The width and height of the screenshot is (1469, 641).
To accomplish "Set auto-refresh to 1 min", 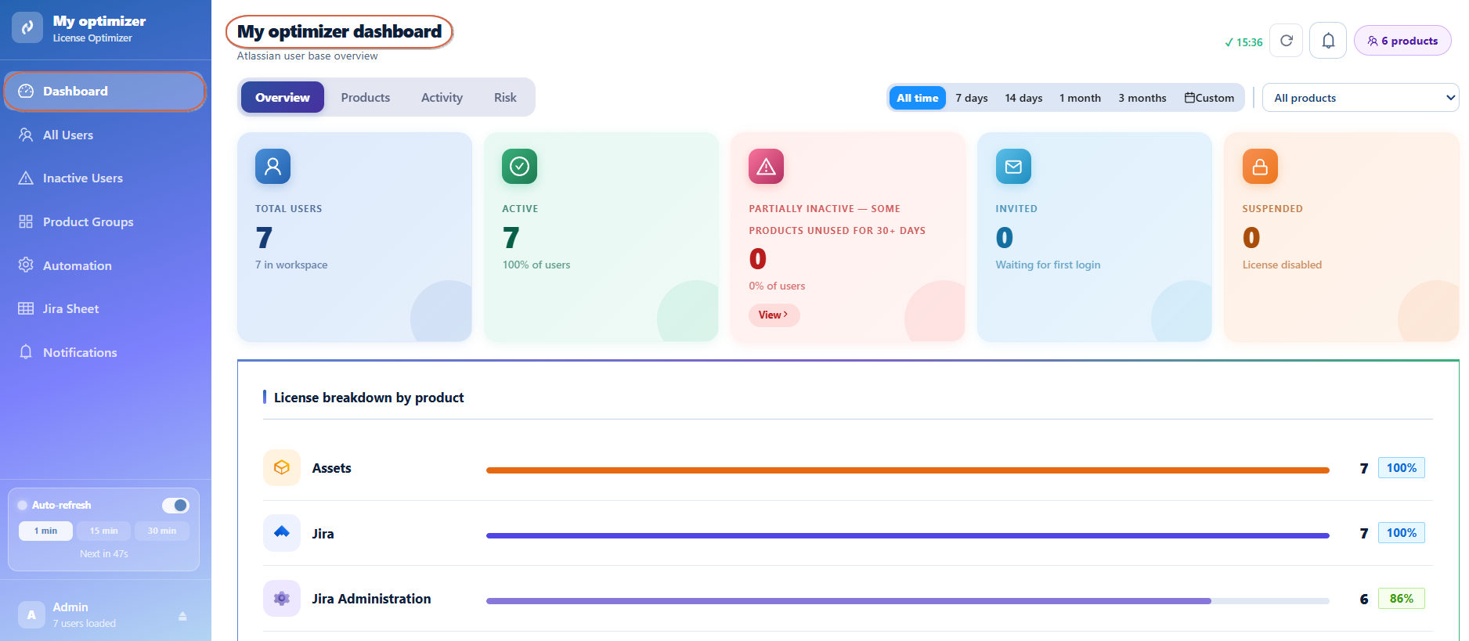I will pos(45,531).
